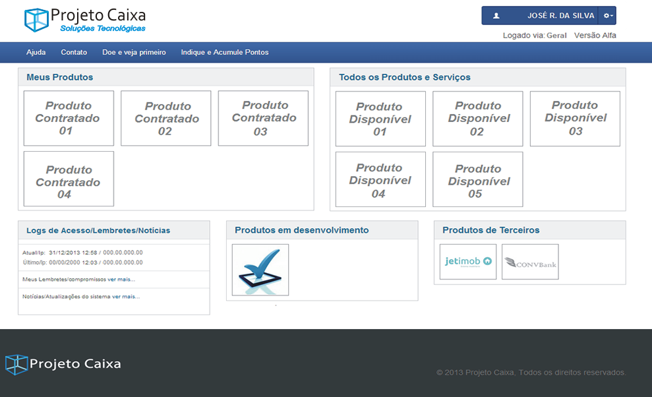Select Produto Disponível 02 tile
The height and width of the screenshot is (397, 652).
478,119
